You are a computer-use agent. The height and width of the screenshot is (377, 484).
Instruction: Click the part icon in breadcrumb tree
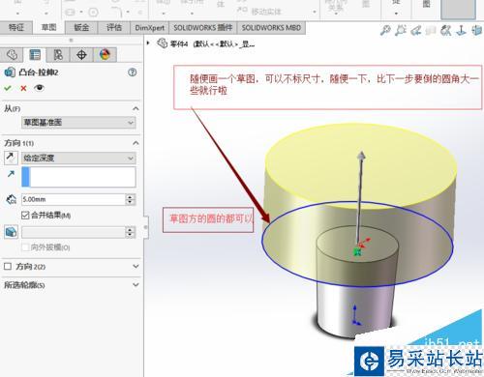click(162, 43)
